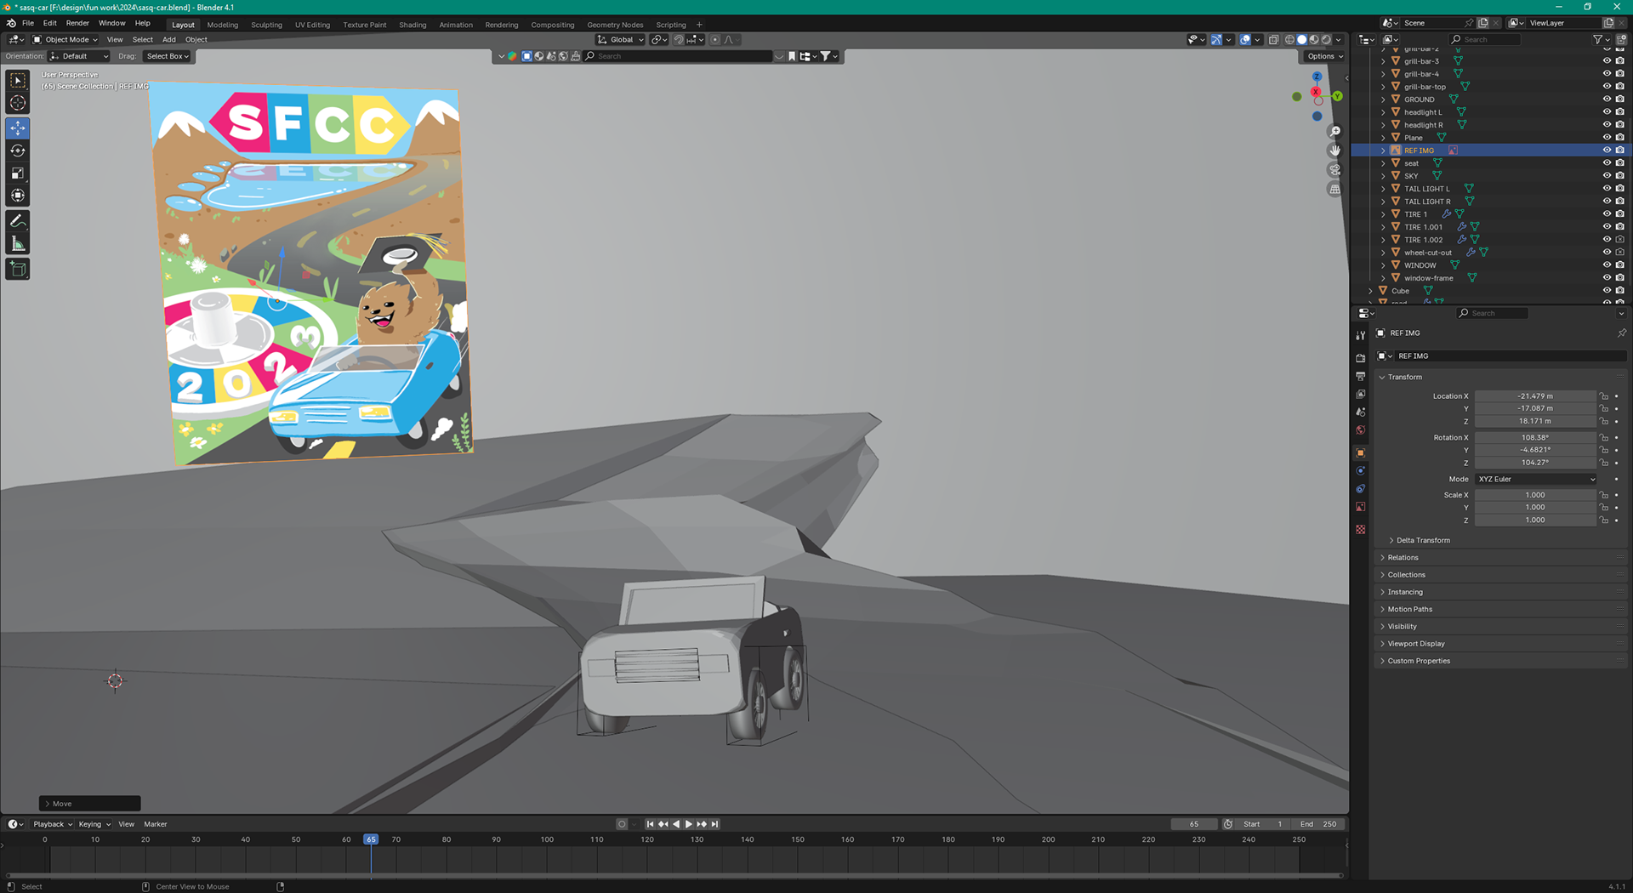The width and height of the screenshot is (1633, 893).
Task: Toggle X-ray mode in viewport header
Action: (1273, 40)
